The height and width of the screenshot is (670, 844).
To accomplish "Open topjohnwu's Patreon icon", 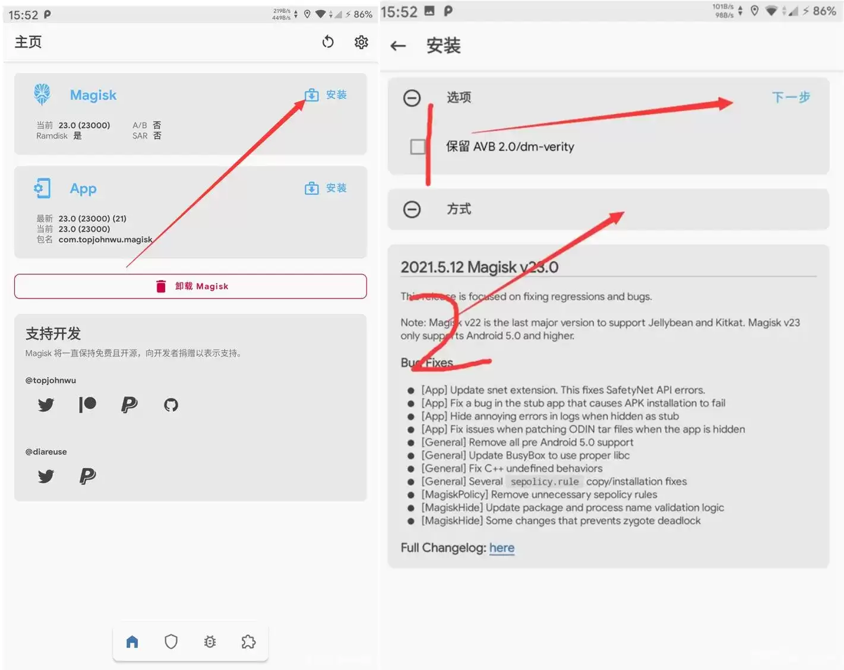I will (x=87, y=405).
